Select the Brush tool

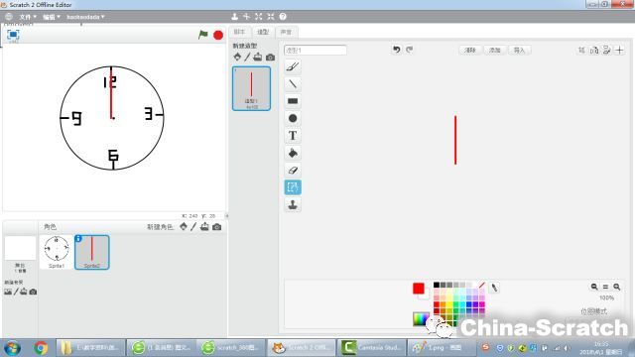[293, 66]
